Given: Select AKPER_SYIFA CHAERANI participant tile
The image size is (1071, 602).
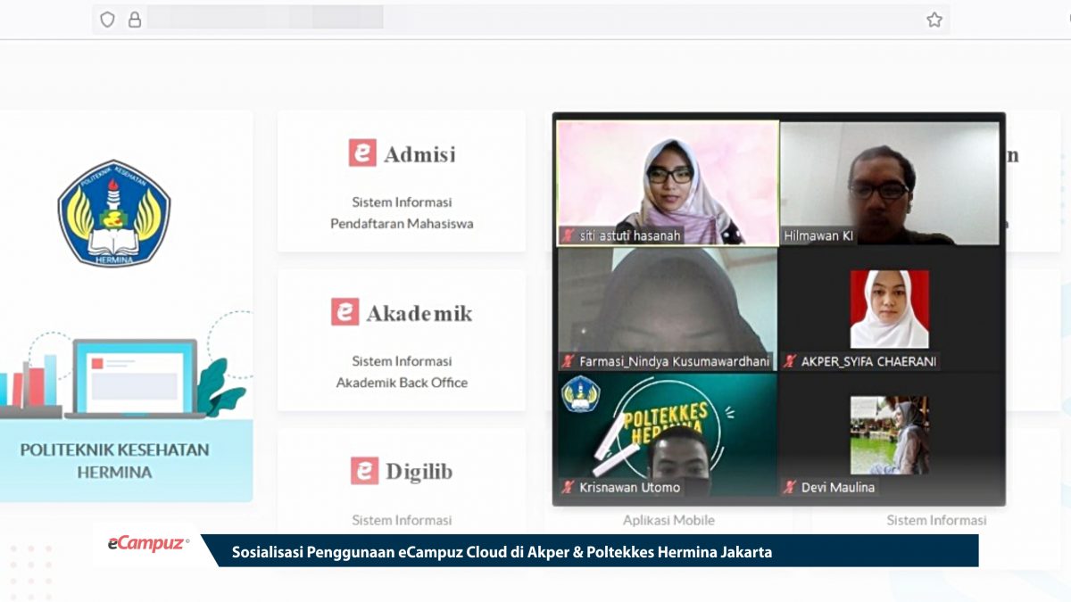Looking at the screenshot, I should (890, 309).
